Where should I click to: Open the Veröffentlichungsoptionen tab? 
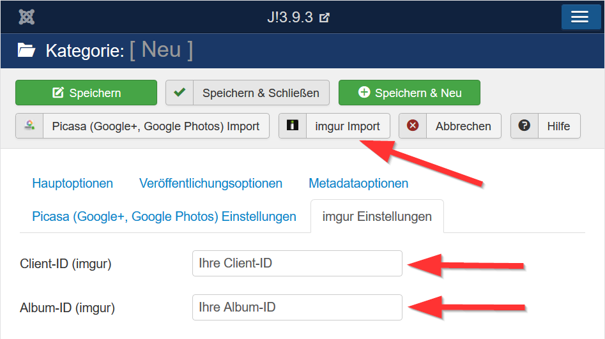pyautogui.click(x=211, y=183)
